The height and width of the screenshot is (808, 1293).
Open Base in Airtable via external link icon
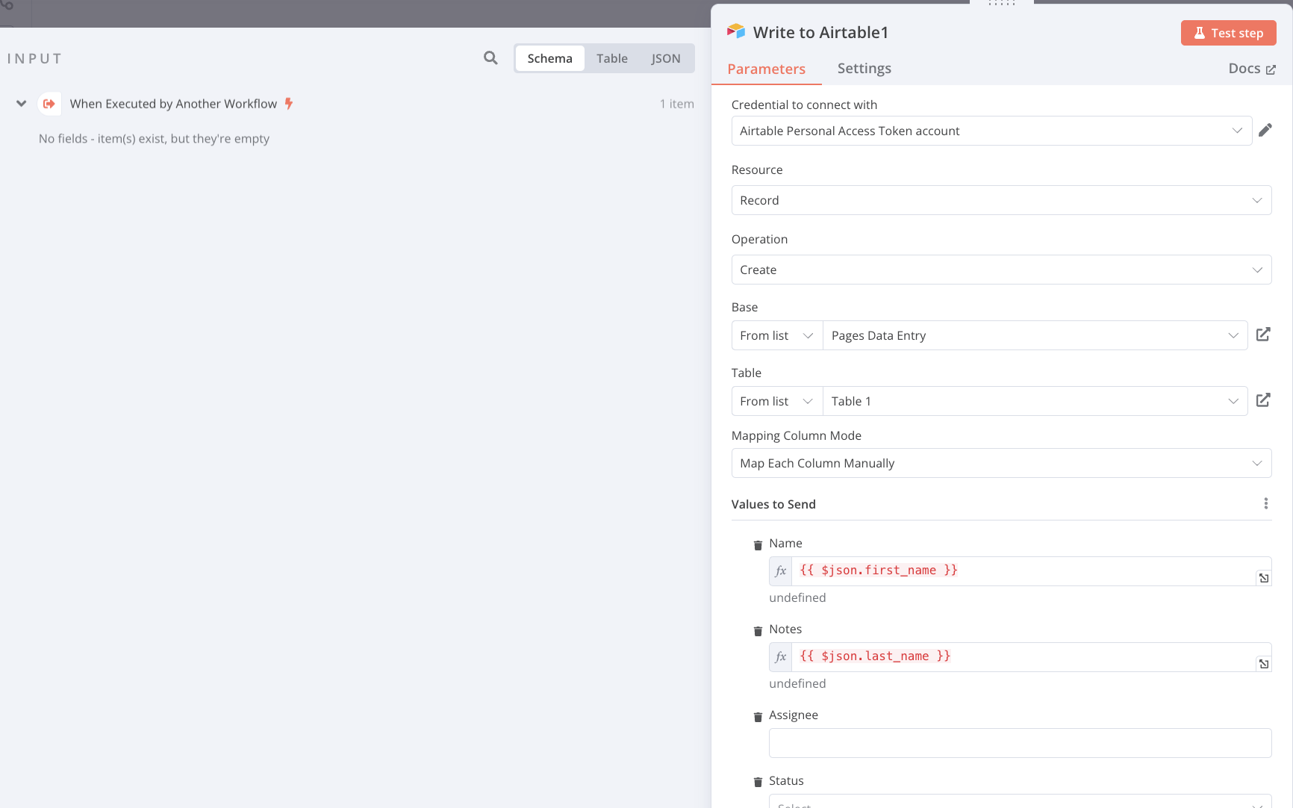pos(1263,335)
